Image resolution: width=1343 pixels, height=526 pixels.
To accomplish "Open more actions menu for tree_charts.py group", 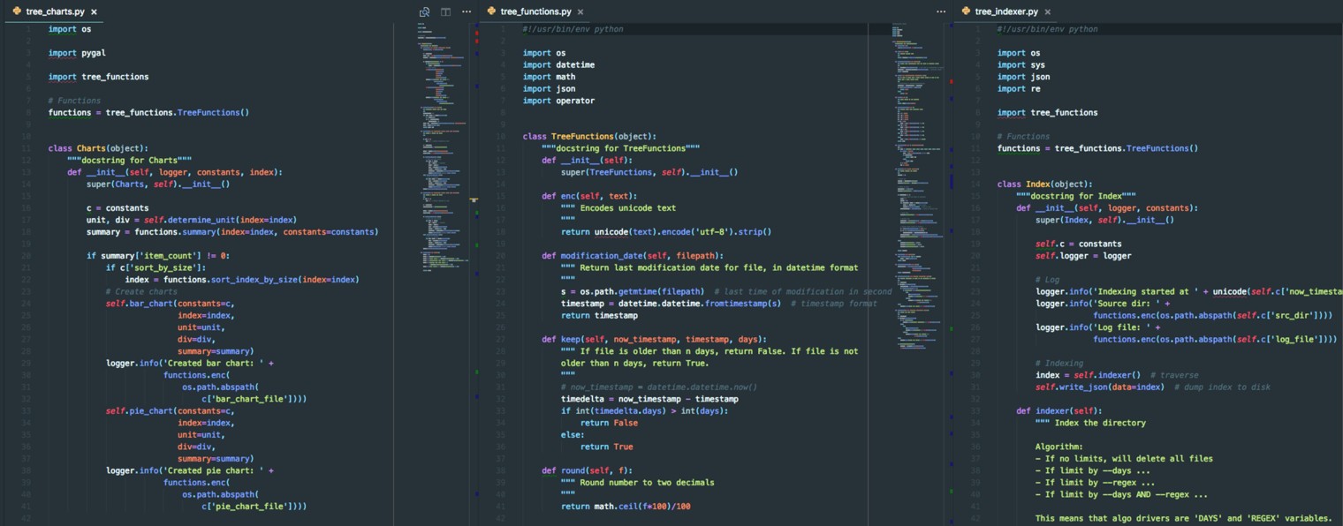I will (x=467, y=12).
